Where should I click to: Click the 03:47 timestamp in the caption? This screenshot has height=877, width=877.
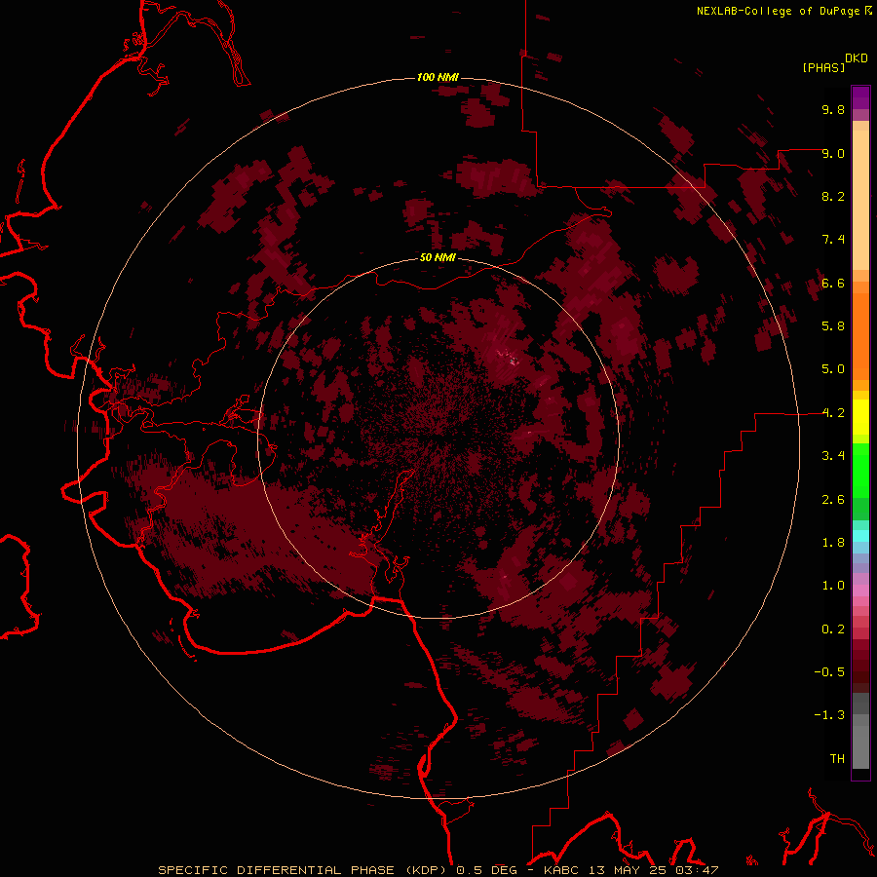click(x=696, y=870)
